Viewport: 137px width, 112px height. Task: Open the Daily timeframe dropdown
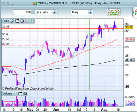(90, 12)
